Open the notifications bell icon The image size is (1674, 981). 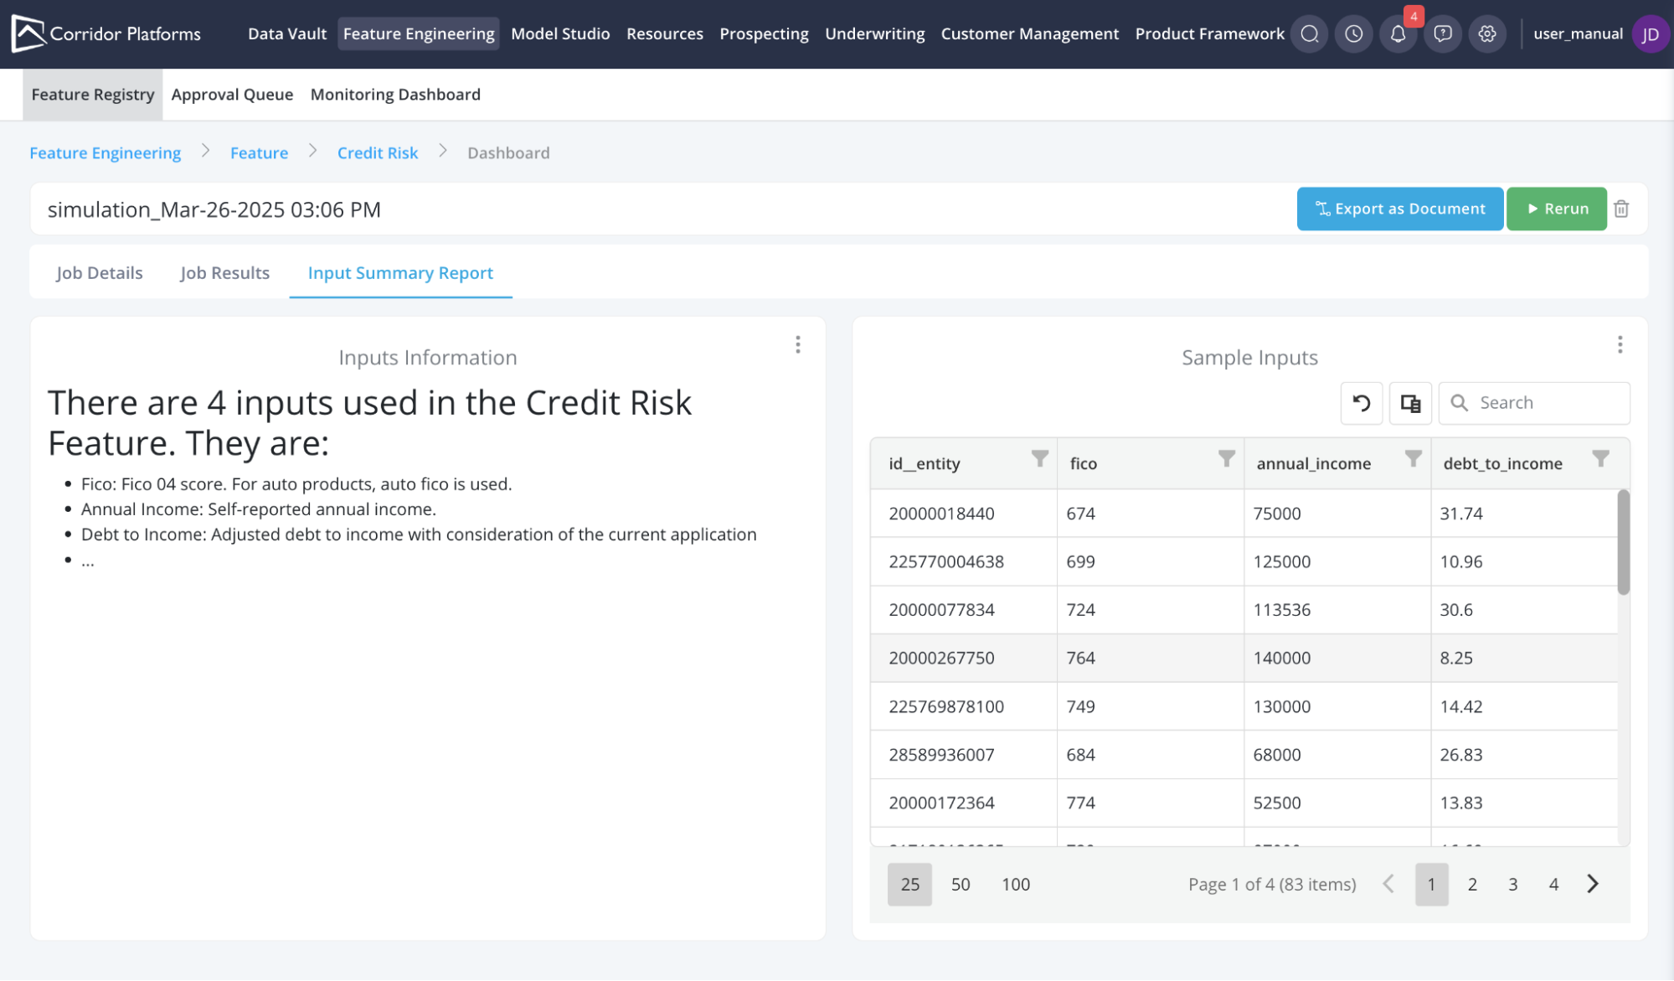[x=1398, y=34]
